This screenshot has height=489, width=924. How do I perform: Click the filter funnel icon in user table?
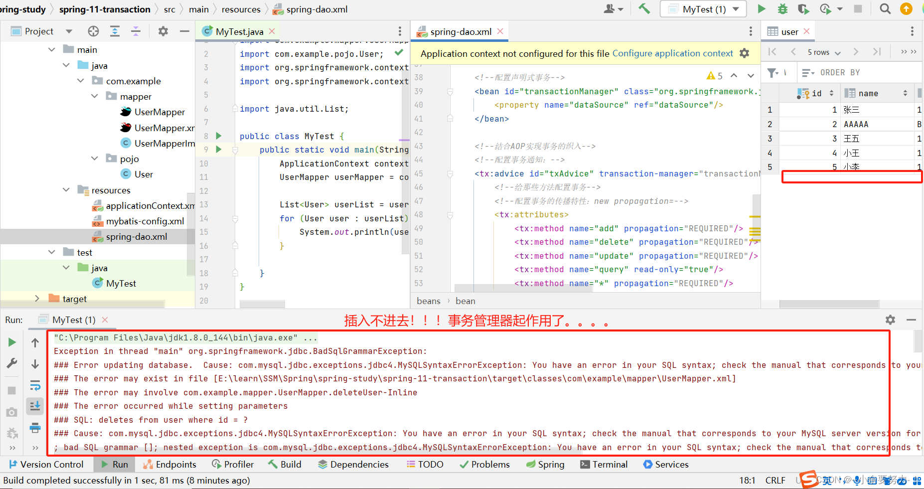[x=772, y=73]
